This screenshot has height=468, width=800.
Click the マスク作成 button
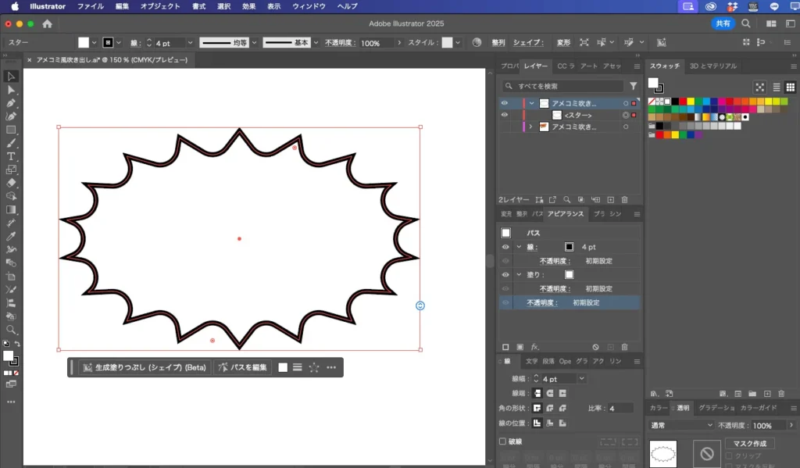click(749, 443)
